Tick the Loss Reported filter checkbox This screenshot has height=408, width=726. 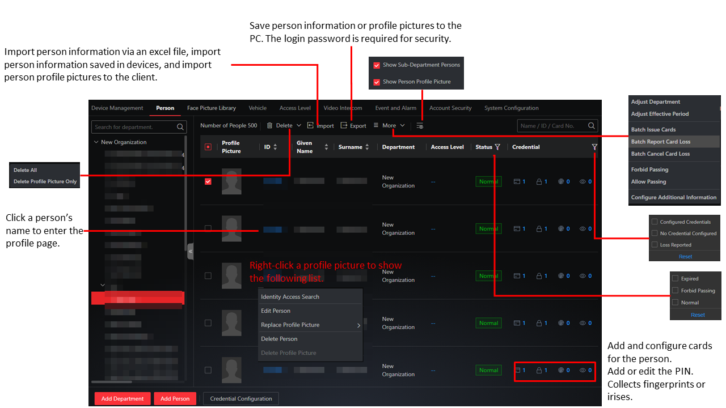[x=655, y=245]
